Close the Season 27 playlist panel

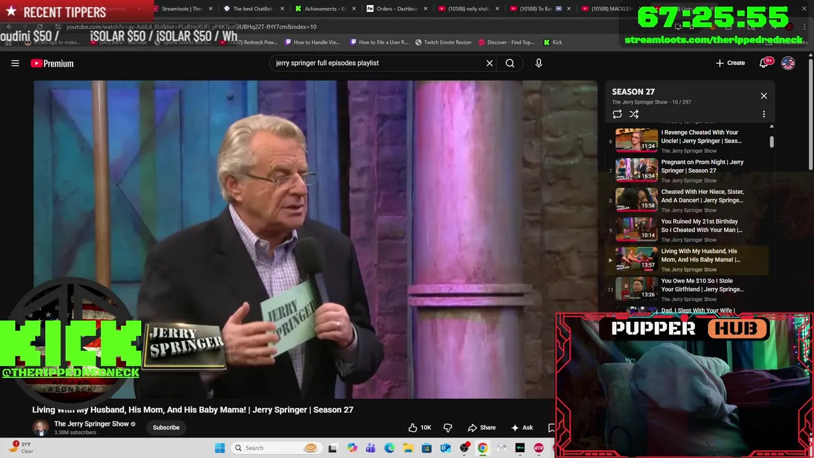point(764,96)
